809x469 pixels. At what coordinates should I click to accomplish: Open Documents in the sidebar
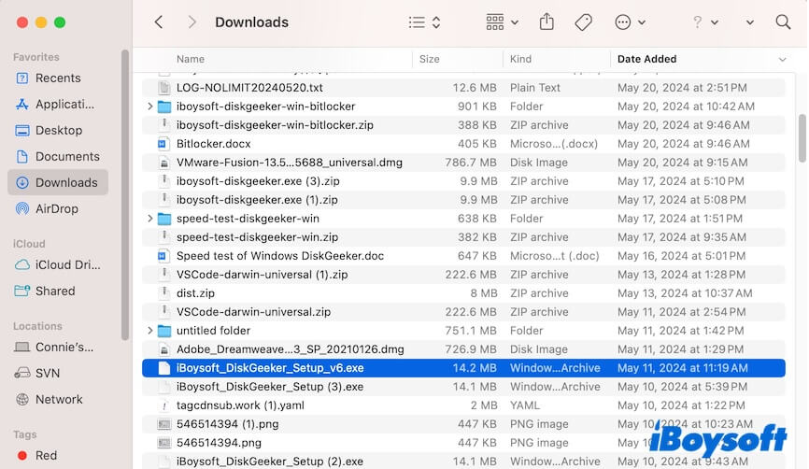[x=58, y=156]
